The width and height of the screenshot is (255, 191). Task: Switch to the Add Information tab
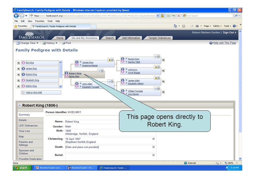click(x=131, y=38)
